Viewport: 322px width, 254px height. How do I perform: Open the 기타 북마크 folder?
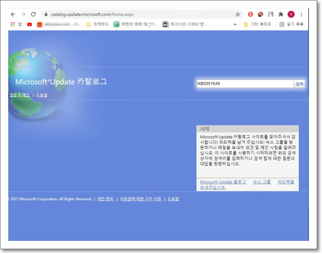pos(258,24)
